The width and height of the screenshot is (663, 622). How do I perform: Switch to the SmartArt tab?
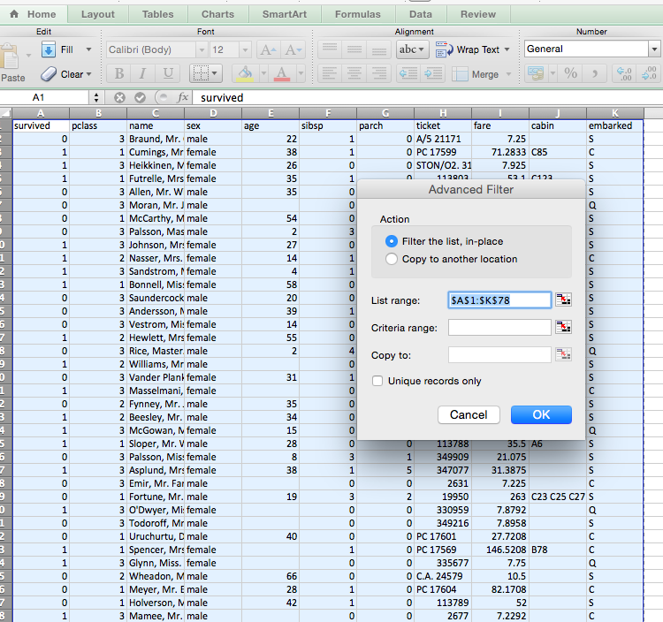[285, 14]
